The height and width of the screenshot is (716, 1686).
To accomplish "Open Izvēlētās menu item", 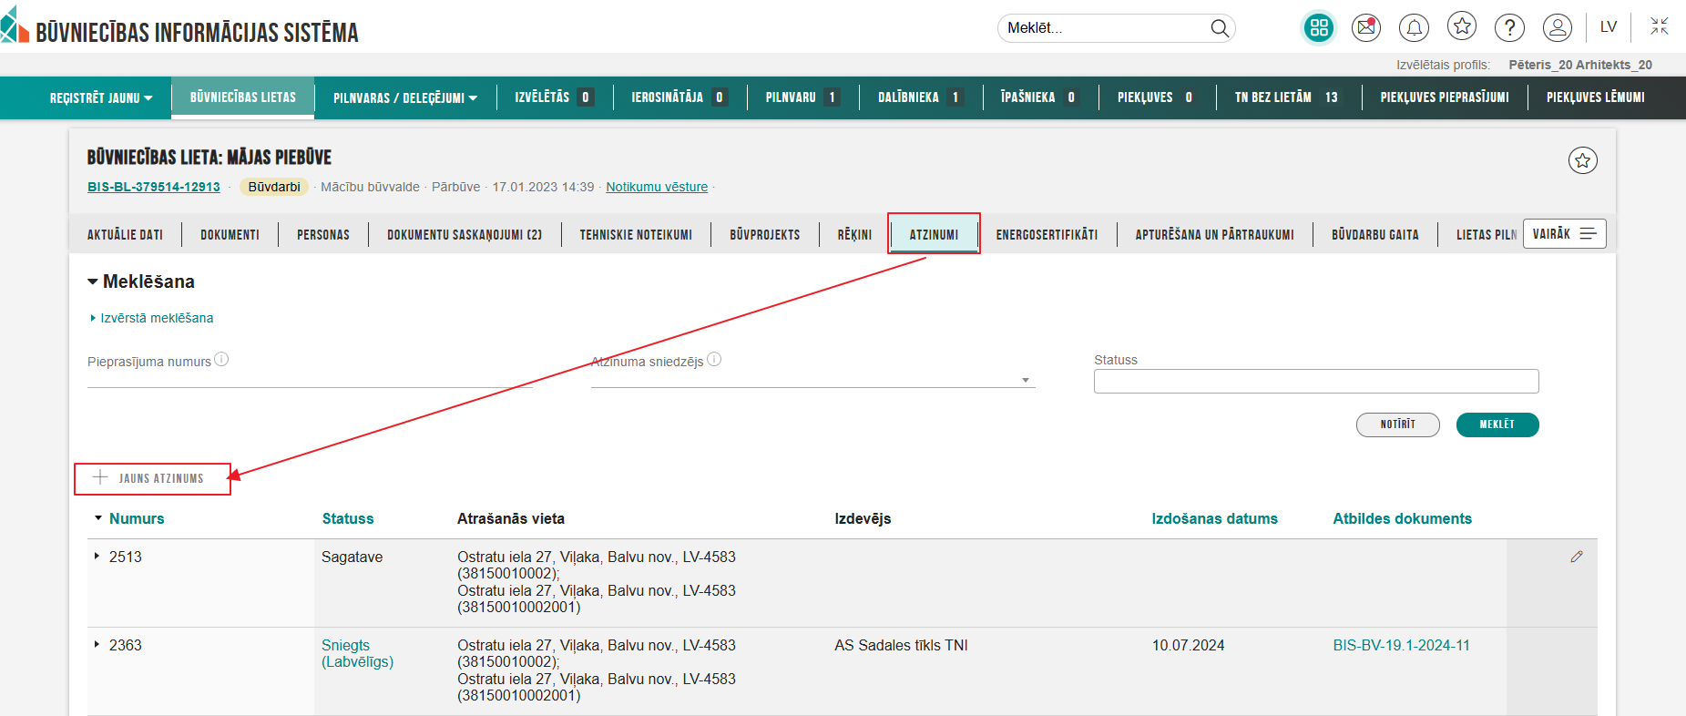I will point(555,97).
